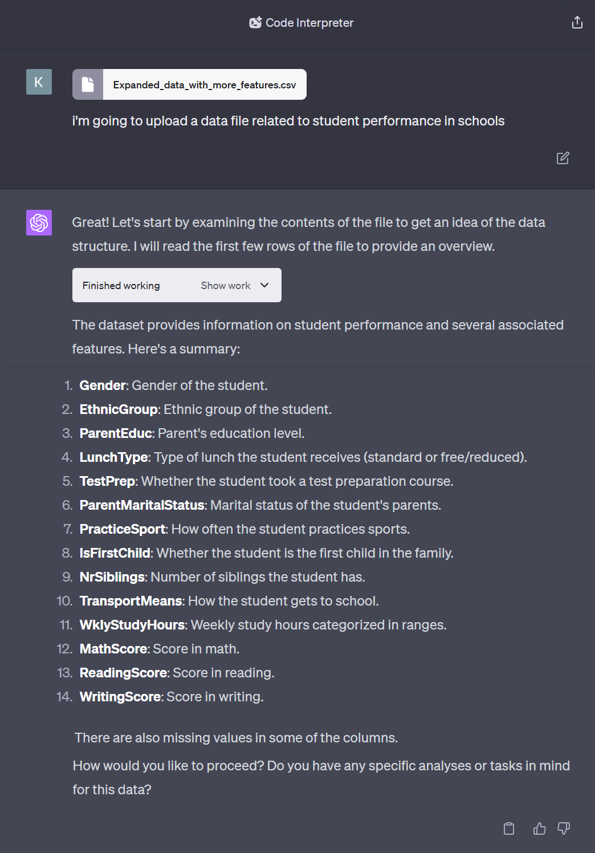This screenshot has height=853, width=595.
Task: Copy the response using the clipboard icon
Action: (x=509, y=828)
